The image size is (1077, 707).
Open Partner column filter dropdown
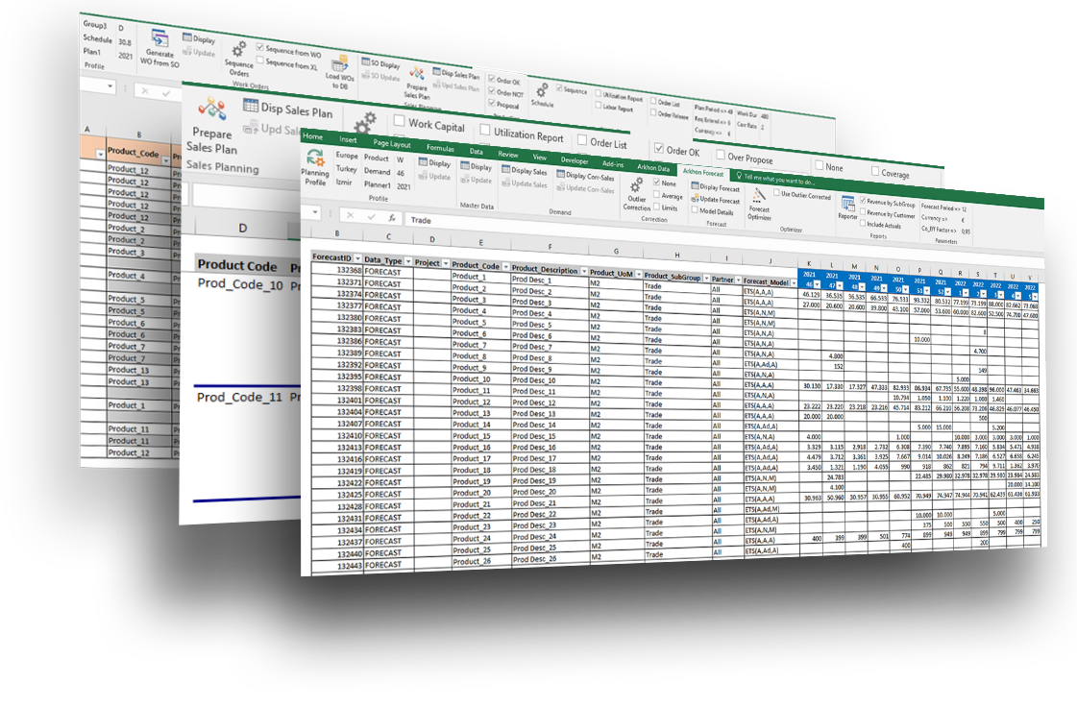pyautogui.click(x=738, y=280)
